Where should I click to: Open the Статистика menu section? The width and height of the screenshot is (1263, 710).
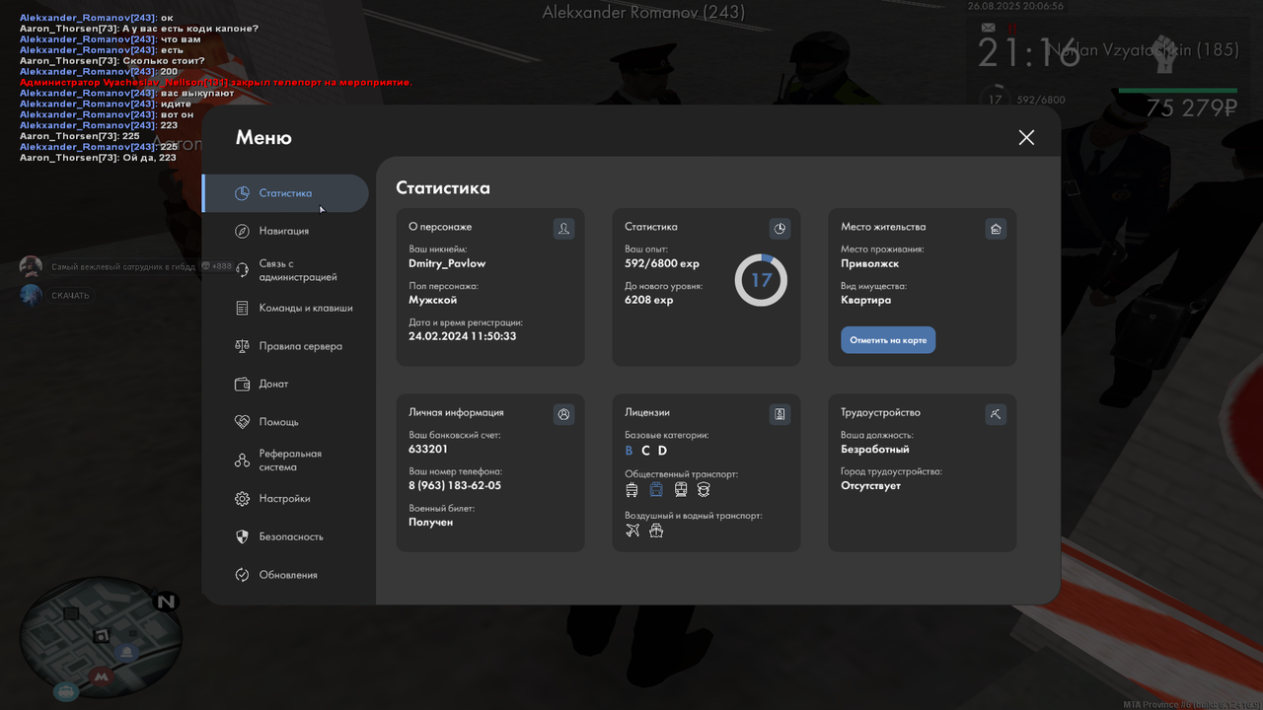pos(285,193)
